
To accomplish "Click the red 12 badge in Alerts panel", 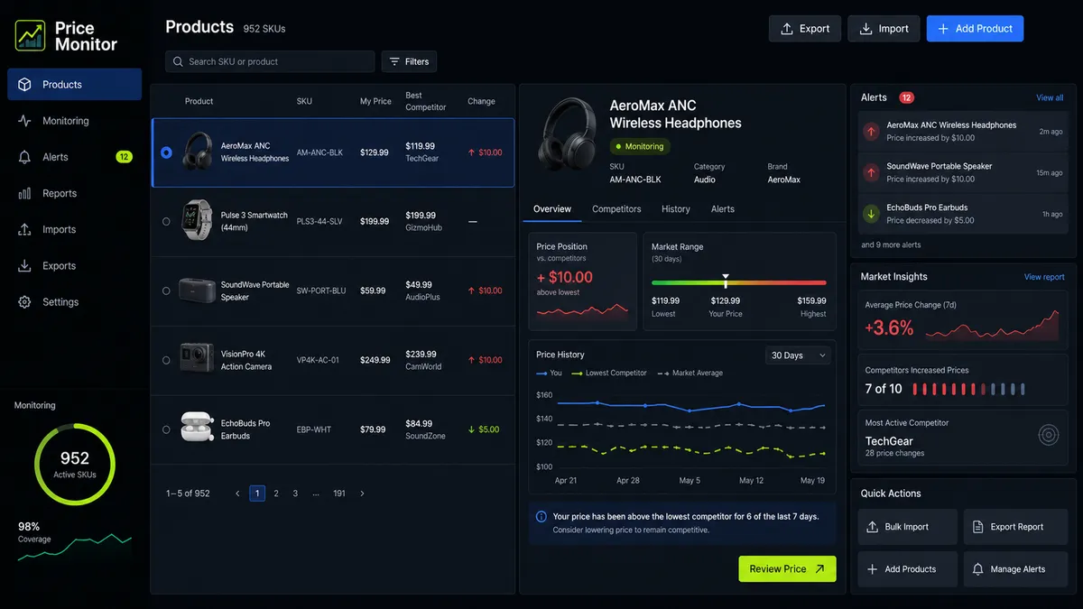I will click(x=906, y=97).
